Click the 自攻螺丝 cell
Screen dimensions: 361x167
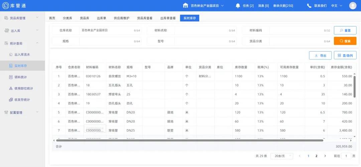(x=115, y=76)
